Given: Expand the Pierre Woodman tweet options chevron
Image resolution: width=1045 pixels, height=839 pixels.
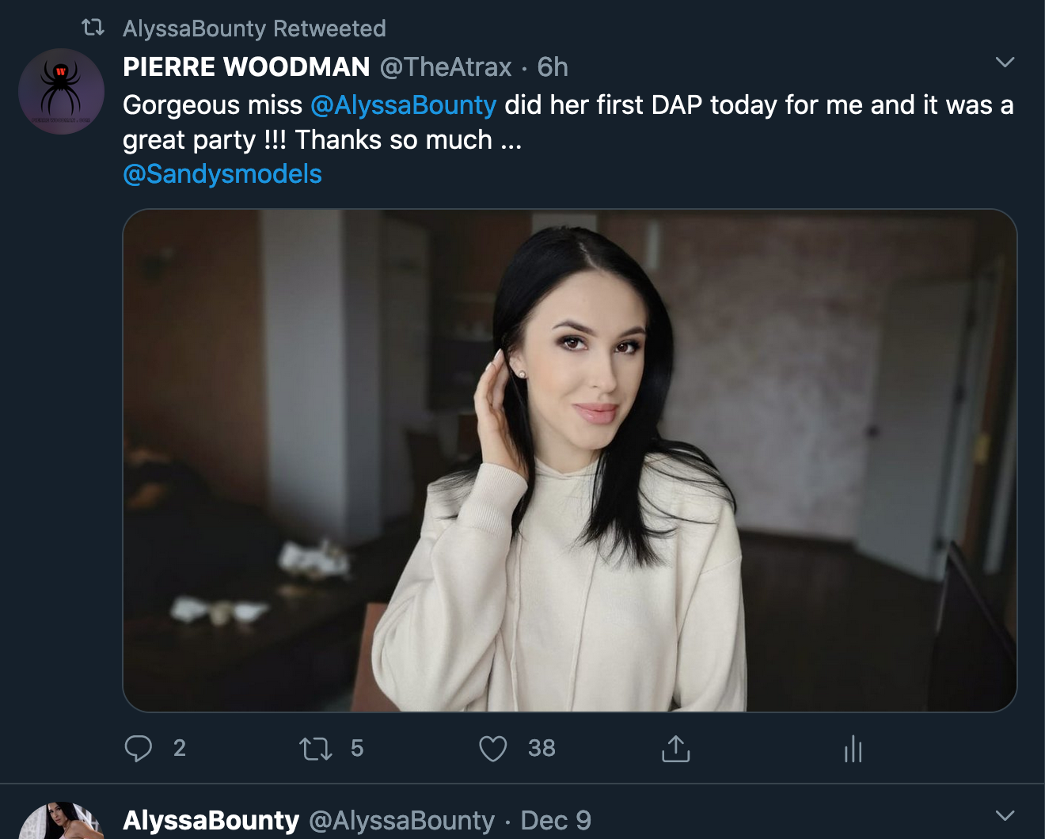Looking at the screenshot, I should [1005, 63].
